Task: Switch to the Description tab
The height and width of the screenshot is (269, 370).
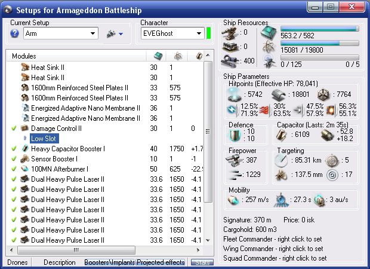Action: (60, 262)
